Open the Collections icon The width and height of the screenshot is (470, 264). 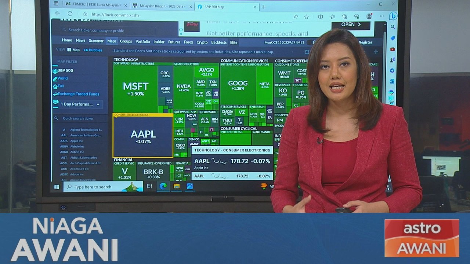344,16
